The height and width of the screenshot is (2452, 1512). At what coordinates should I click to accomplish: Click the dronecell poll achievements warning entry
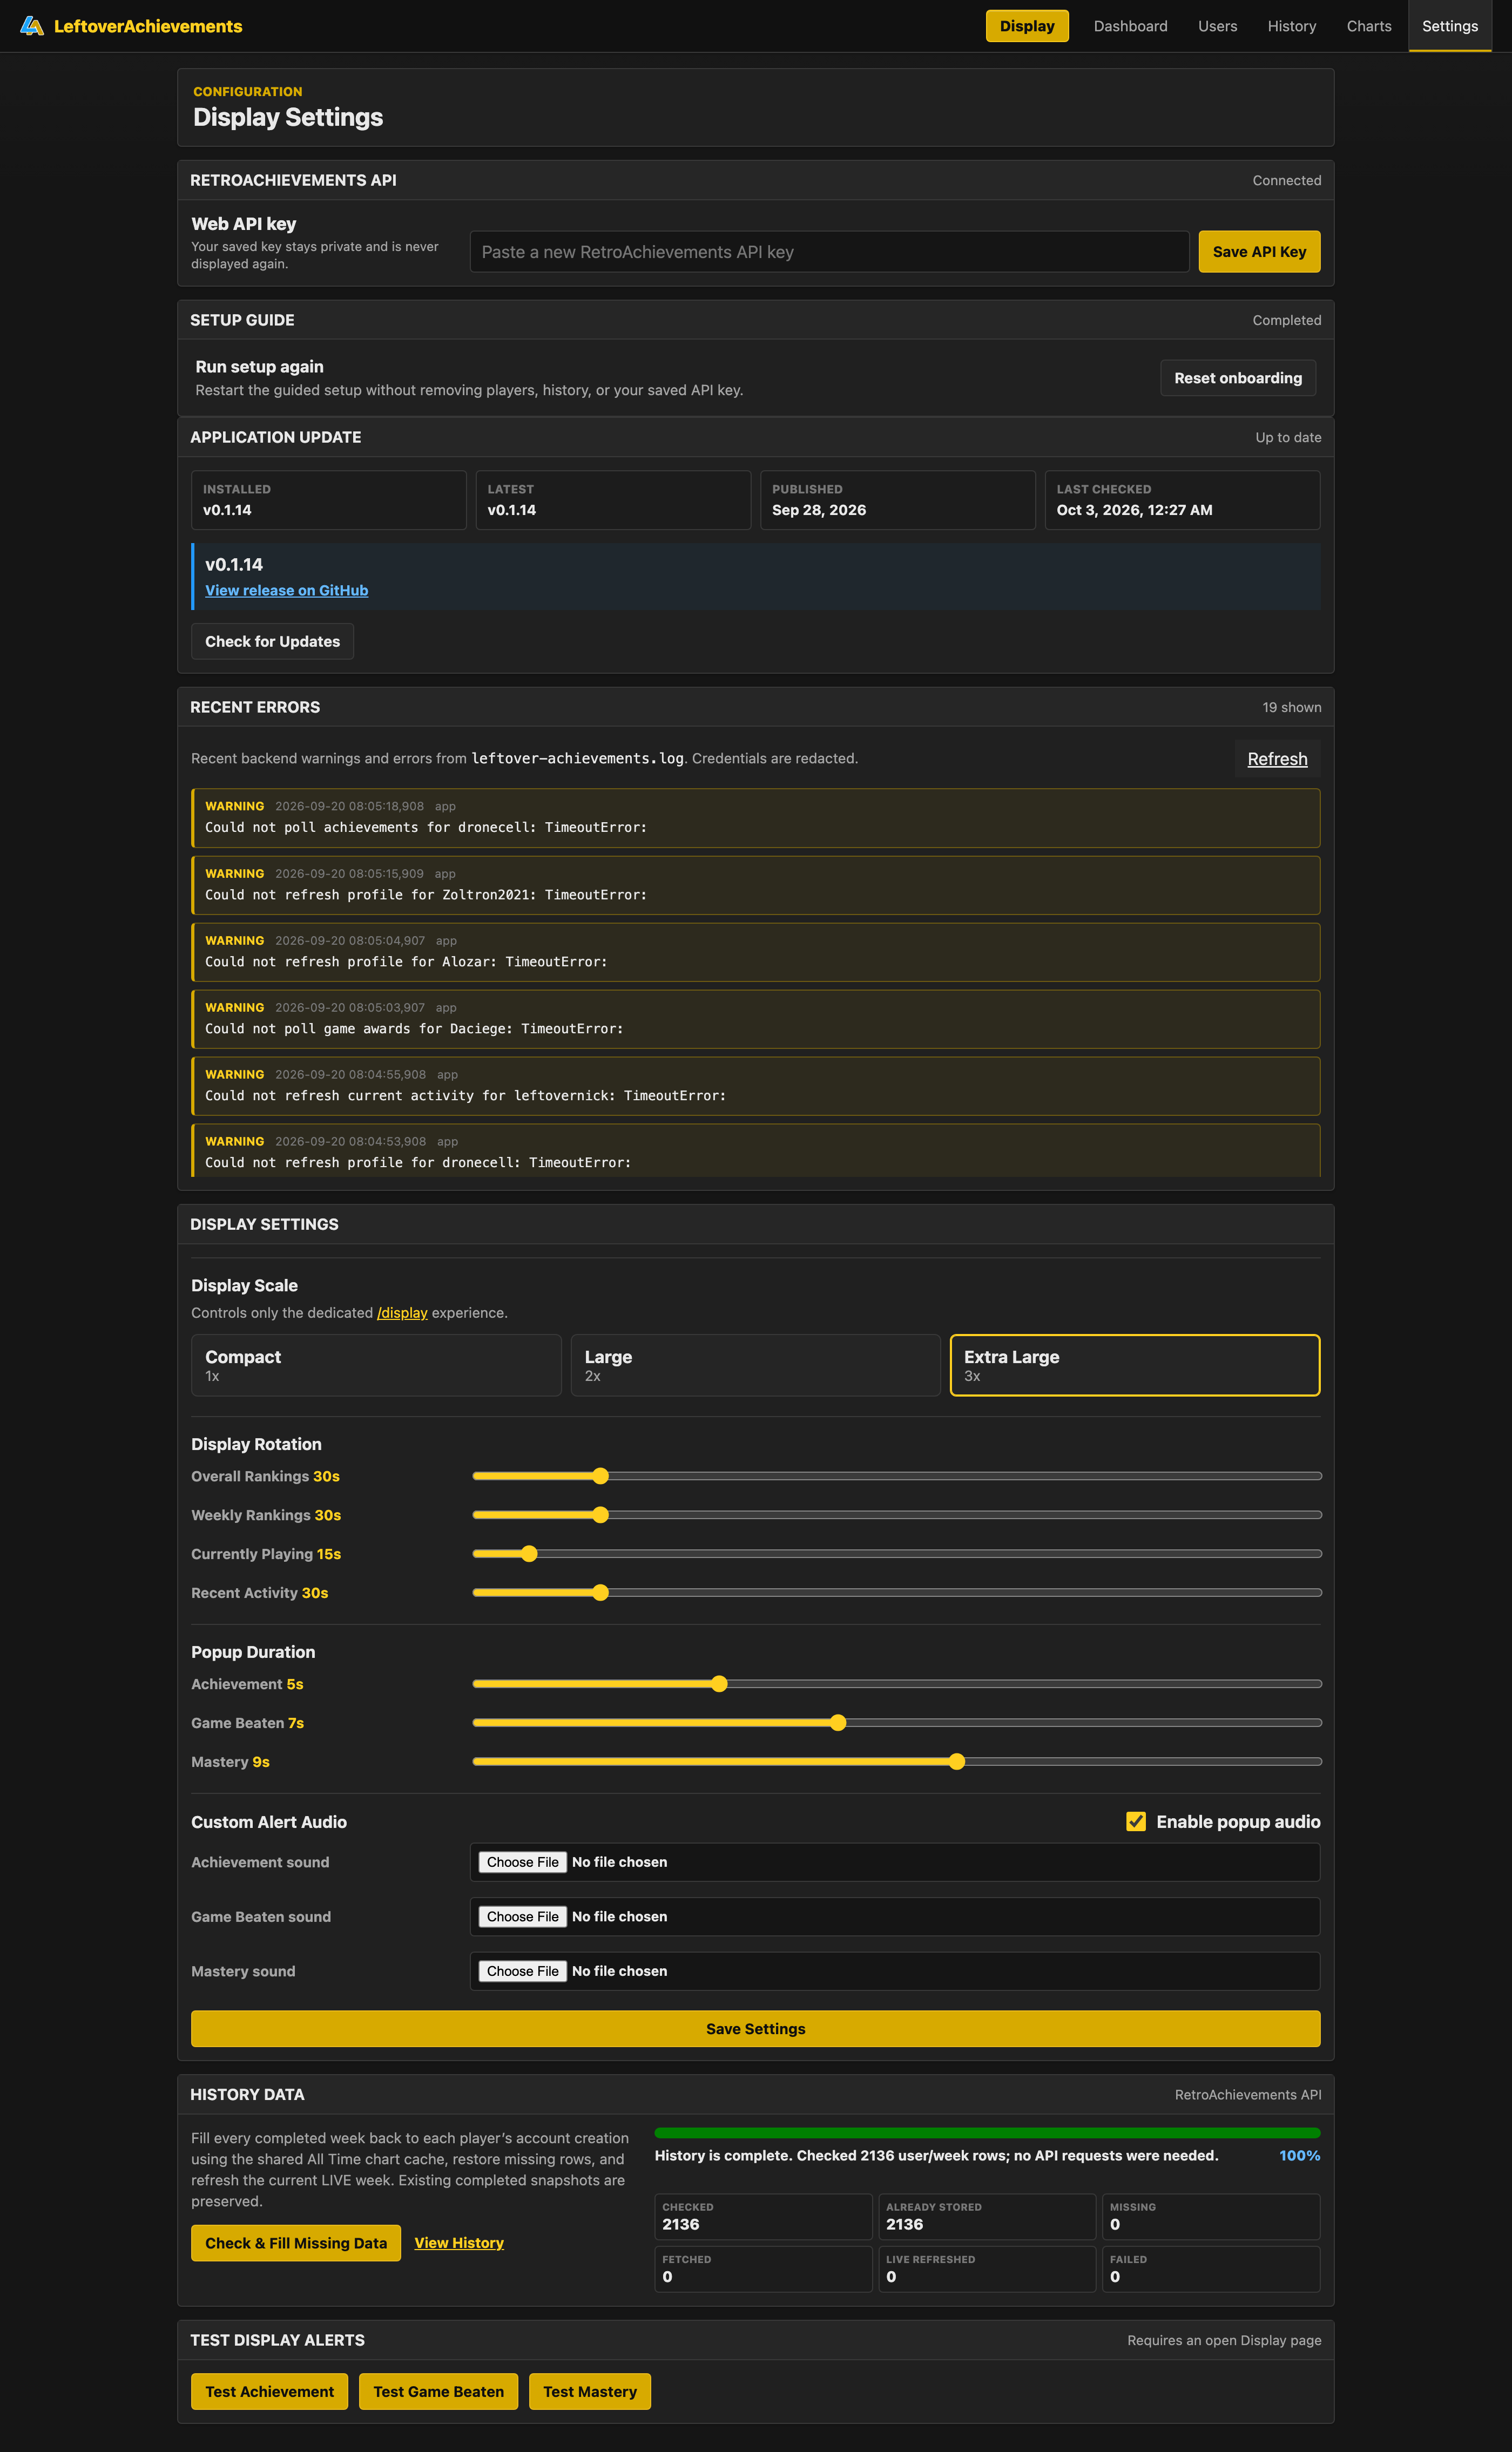pos(755,818)
